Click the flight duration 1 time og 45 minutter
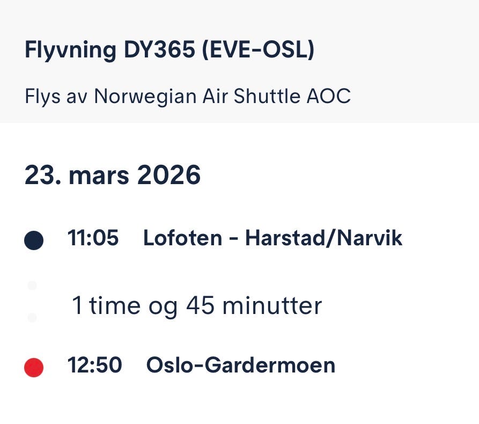Viewport: 479px width, 424px height. [197, 305]
